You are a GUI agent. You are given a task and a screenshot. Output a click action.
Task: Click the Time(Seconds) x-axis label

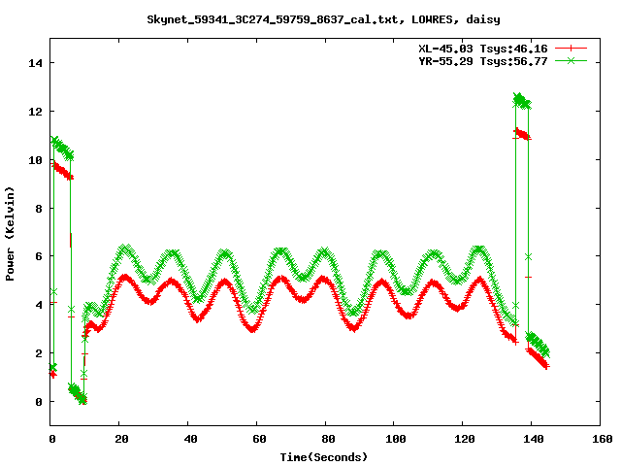point(324,457)
